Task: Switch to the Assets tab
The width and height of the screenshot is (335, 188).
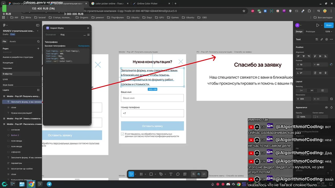Action: 13,42
